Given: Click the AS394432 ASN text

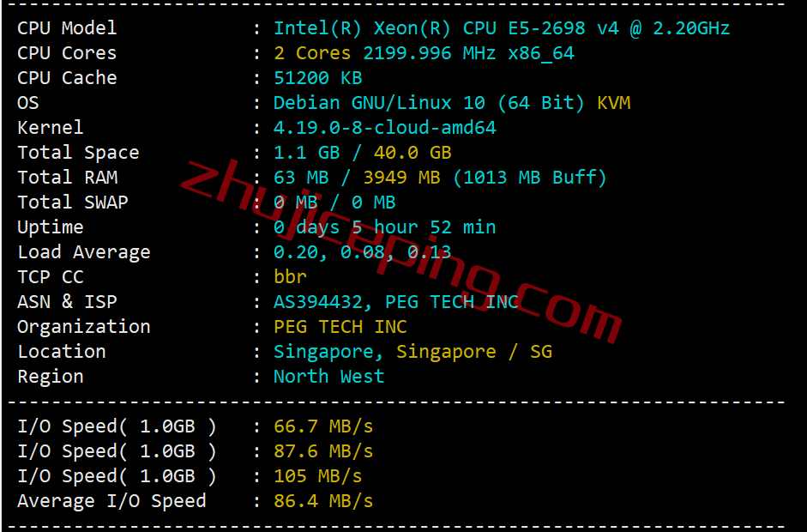Looking at the screenshot, I should tap(317, 302).
